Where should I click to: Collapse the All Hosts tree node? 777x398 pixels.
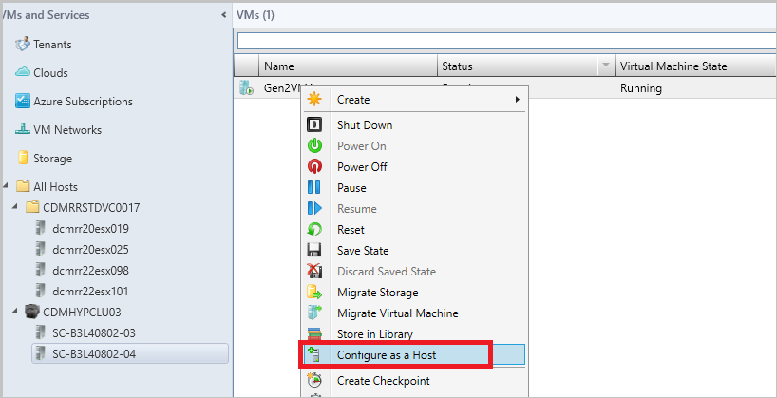click(x=6, y=186)
